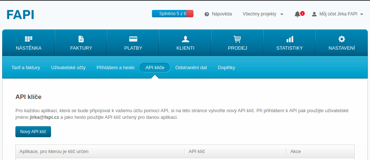The image size is (370, 160).
Task: Click the Faktury document icon
Action: click(81, 39)
